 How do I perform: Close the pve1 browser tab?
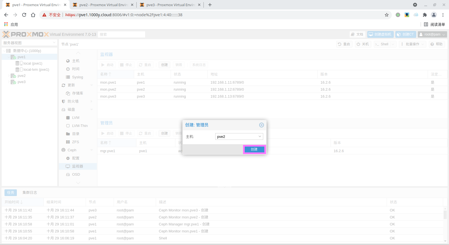click(x=65, y=5)
